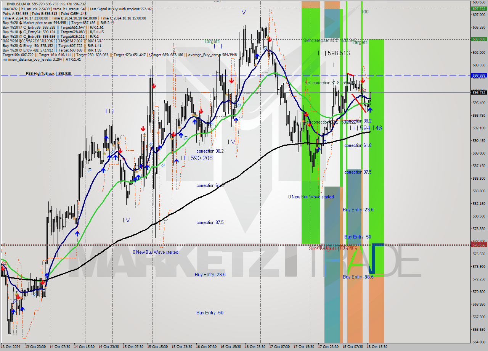
Task: Click the '15 Oct 07:30' time axis label
Action: 133,347
